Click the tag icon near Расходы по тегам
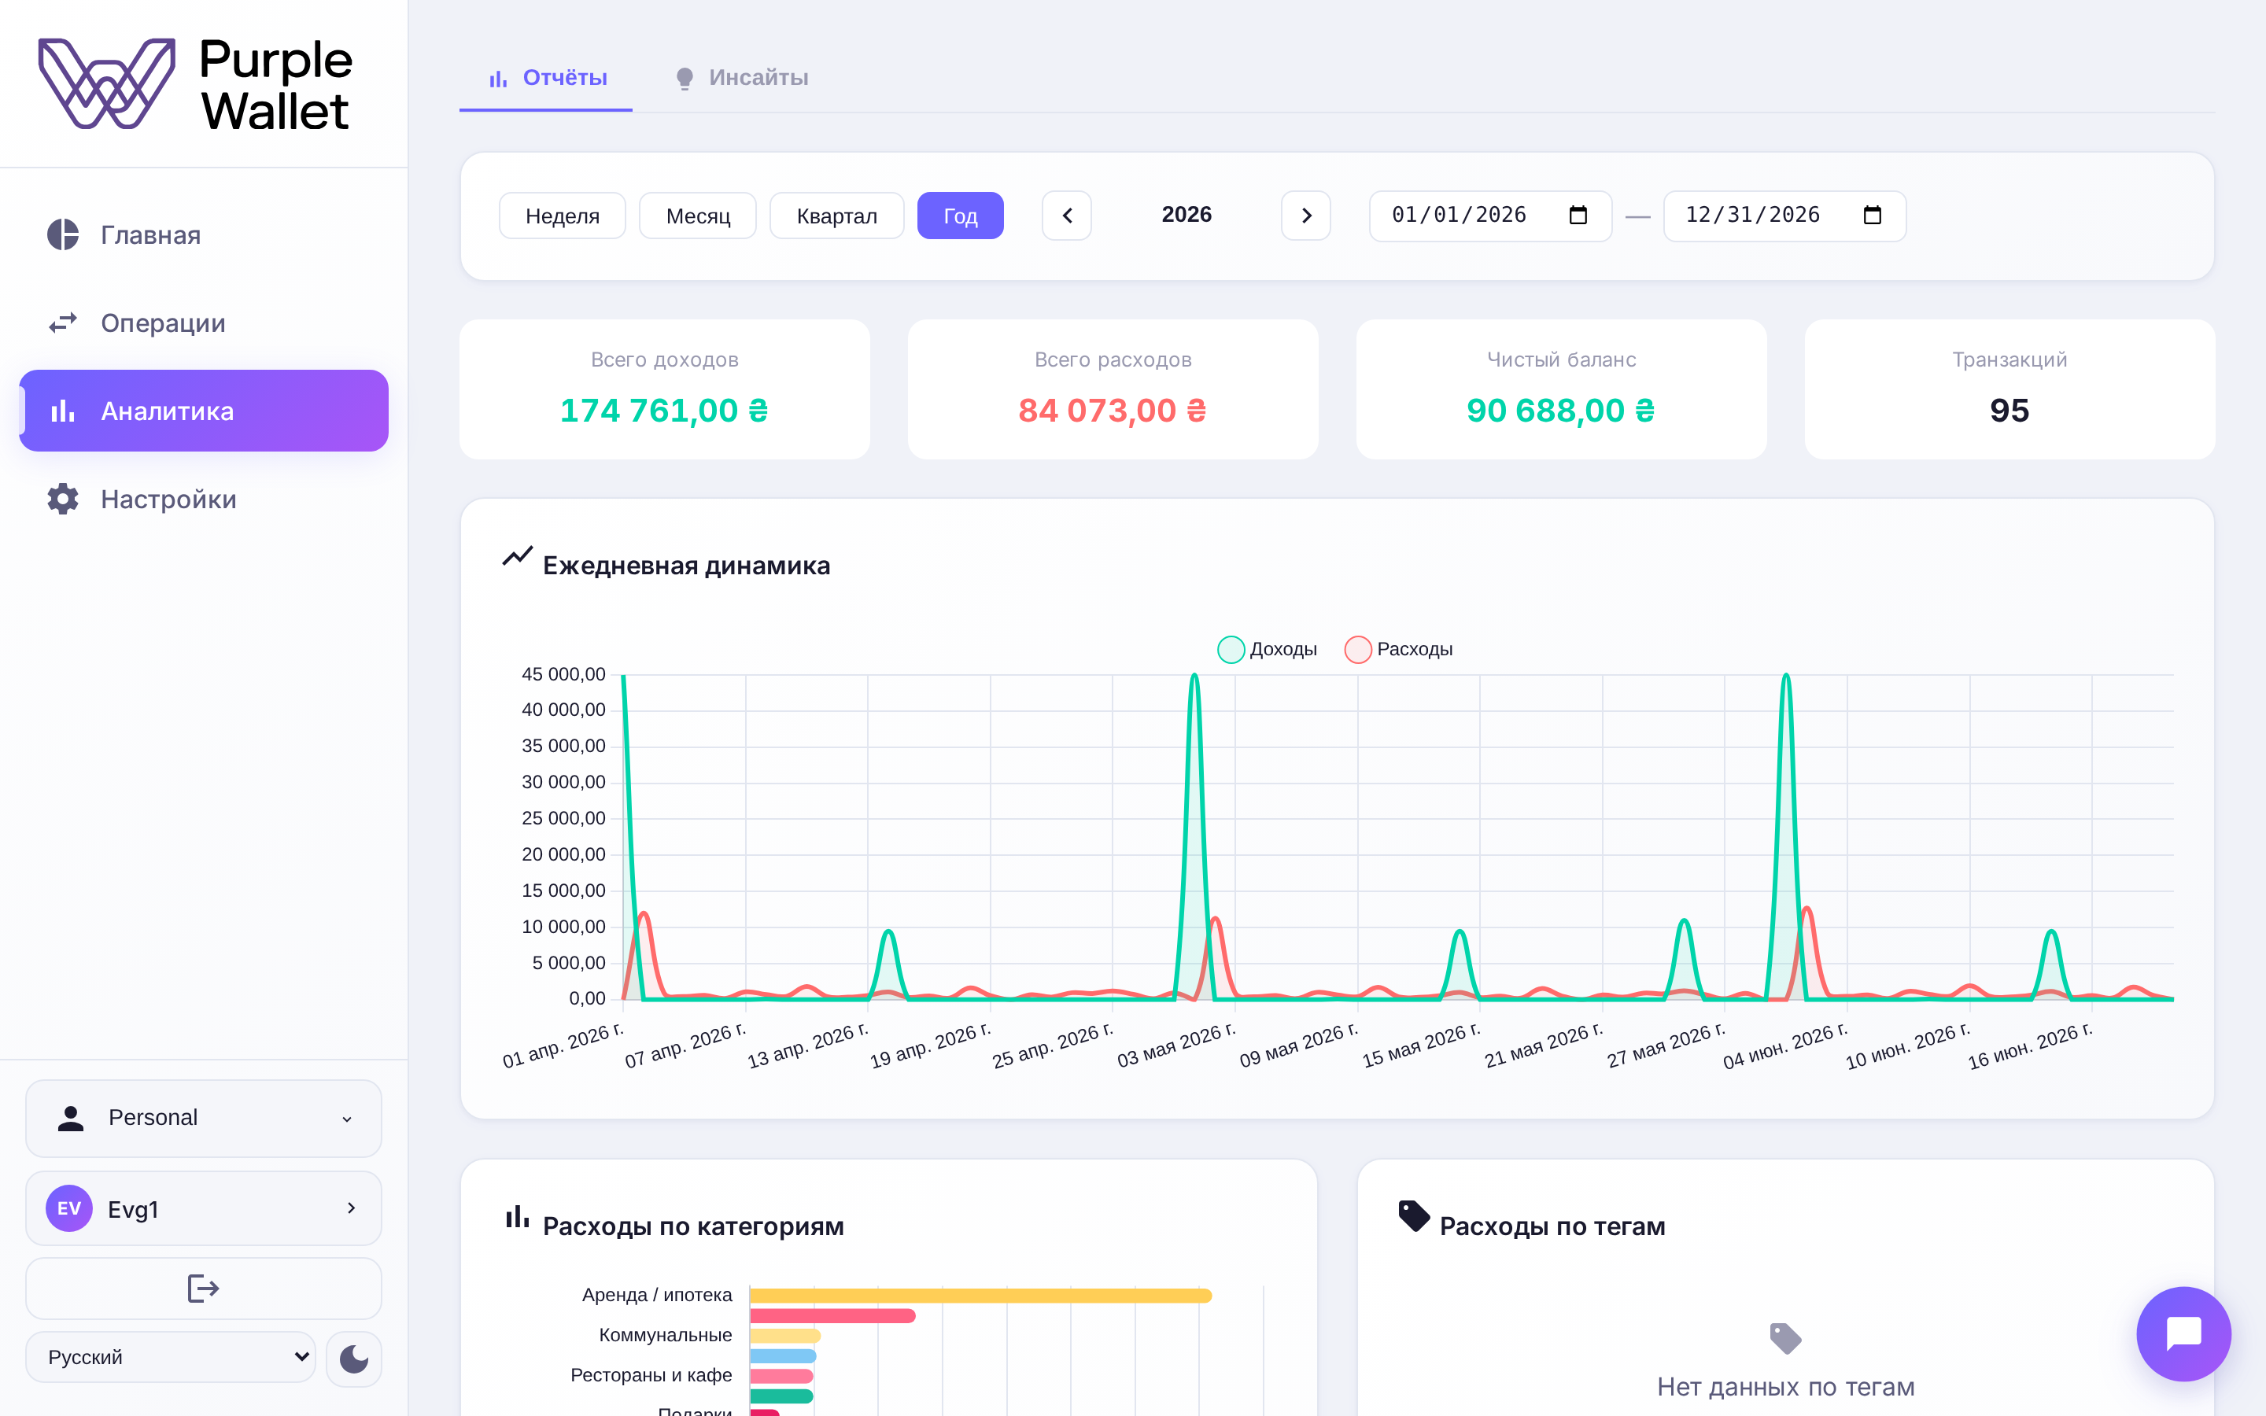 point(1414,1216)
